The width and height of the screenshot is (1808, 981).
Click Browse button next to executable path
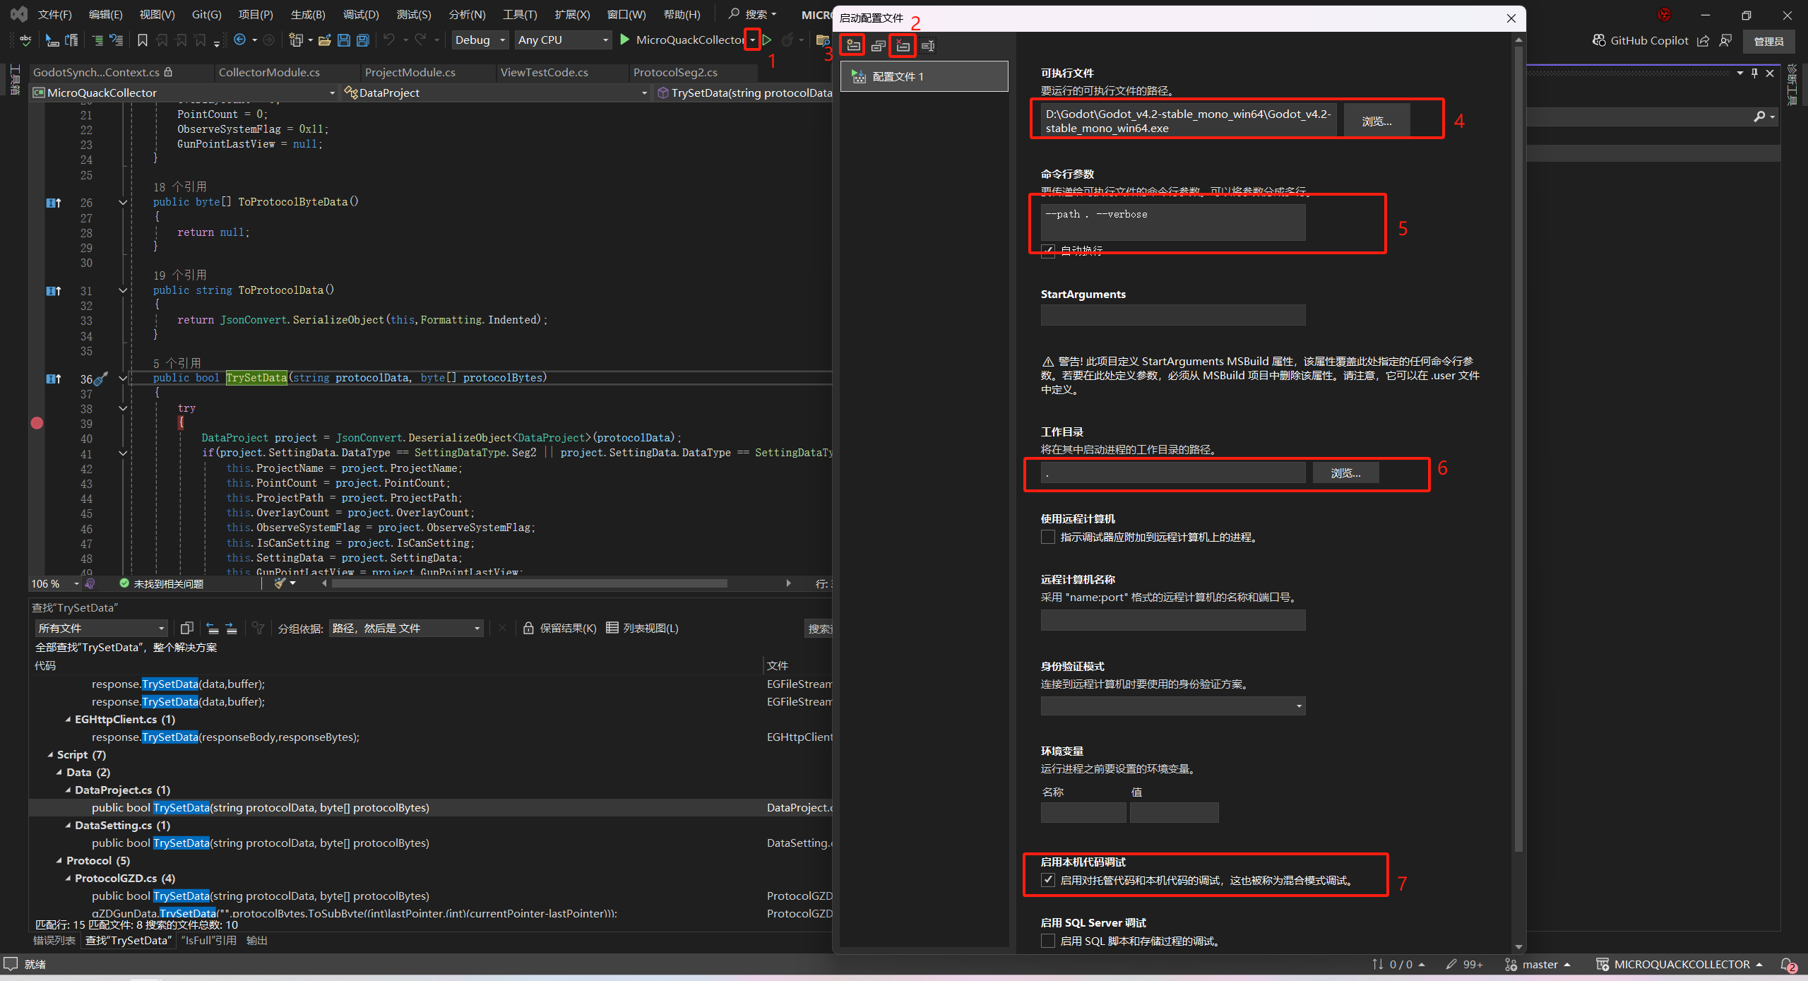click(1376, 121)
